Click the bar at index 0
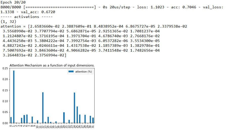 11,120
